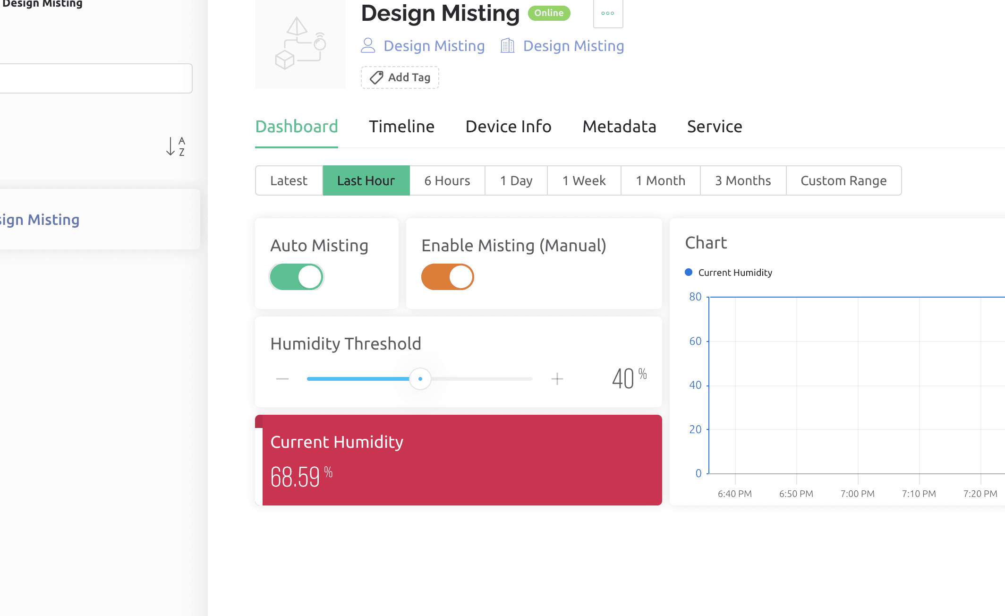Click the tag icon in Add Tag
Screen dimensions: 1005x616
(376, 77)
